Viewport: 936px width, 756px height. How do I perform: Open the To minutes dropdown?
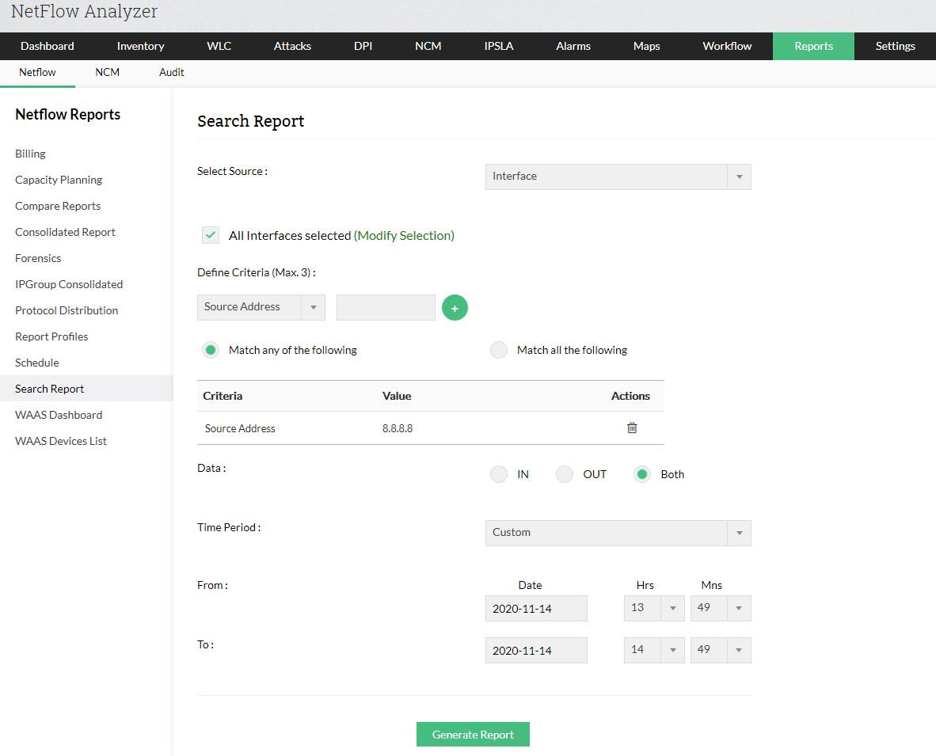point(721,650)
